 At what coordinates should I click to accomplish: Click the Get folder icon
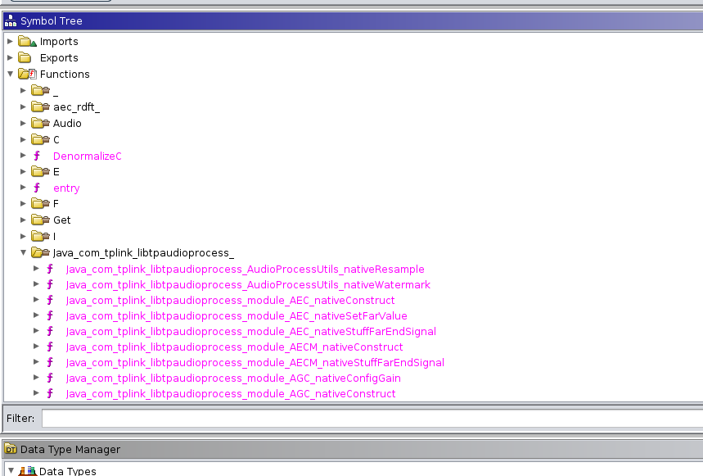click(x=40, y=220)
